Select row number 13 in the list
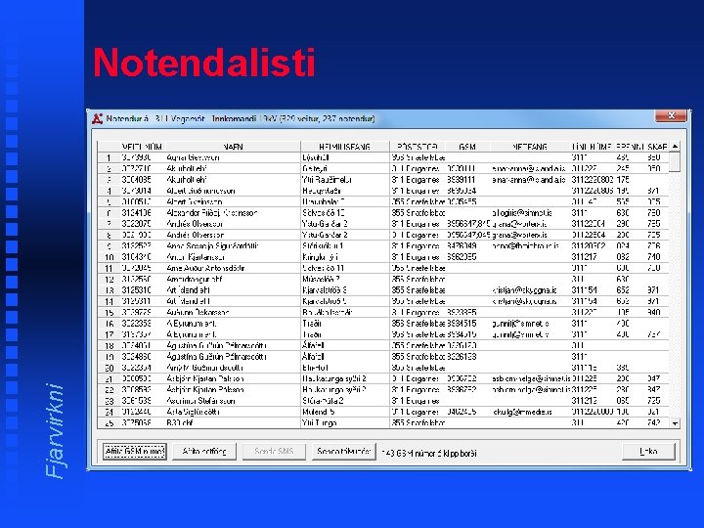Viewport: 704px width, 528px height. click(x=109, y=290)
